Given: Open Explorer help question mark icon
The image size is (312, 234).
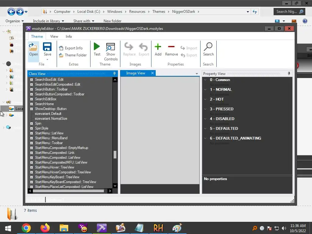Looking at the screenshot, I should tap(305, 21).
